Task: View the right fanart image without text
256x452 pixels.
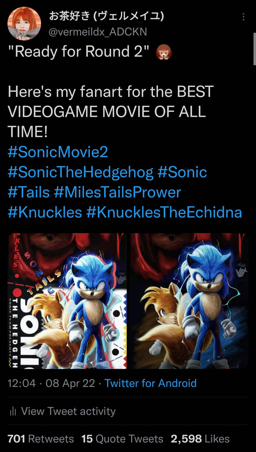Action: click(x=189, y=301)
